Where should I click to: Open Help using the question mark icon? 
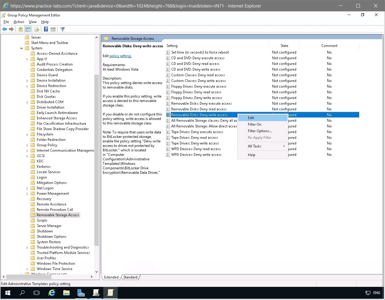[46, 29]
